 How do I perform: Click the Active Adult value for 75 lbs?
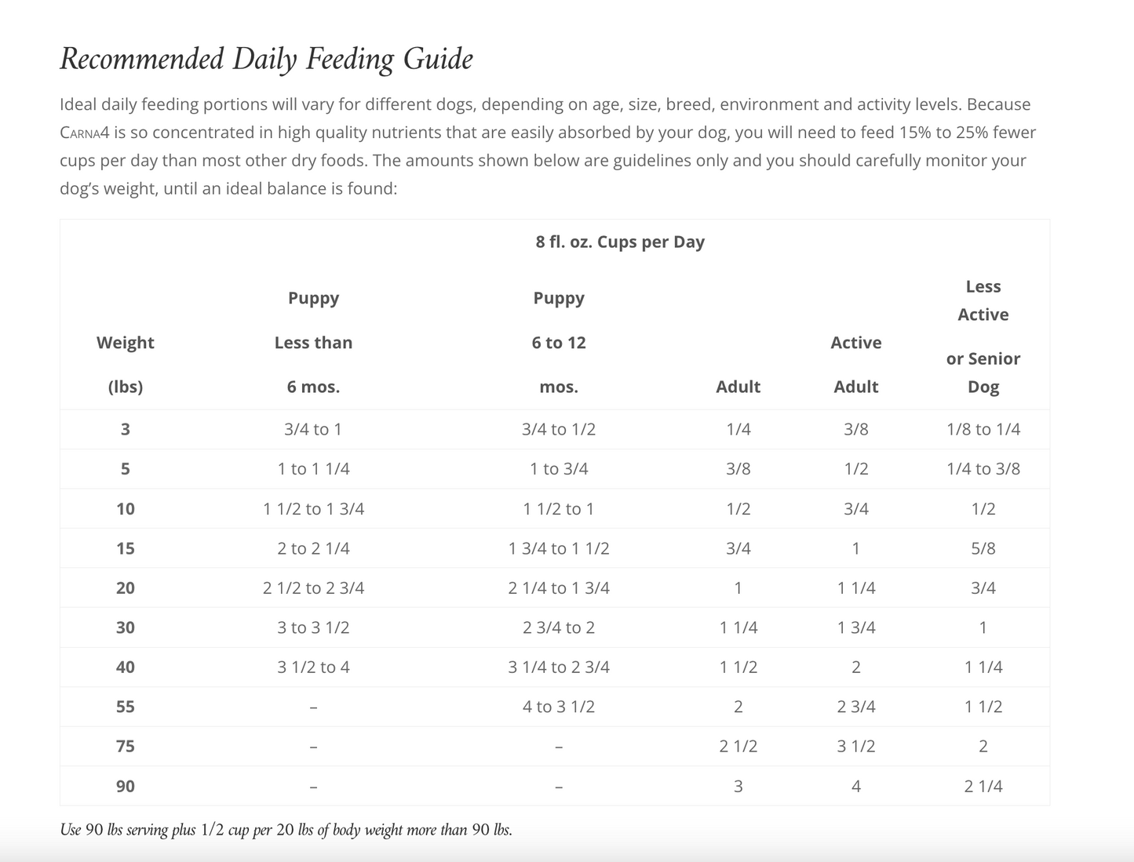pos(855,746)
